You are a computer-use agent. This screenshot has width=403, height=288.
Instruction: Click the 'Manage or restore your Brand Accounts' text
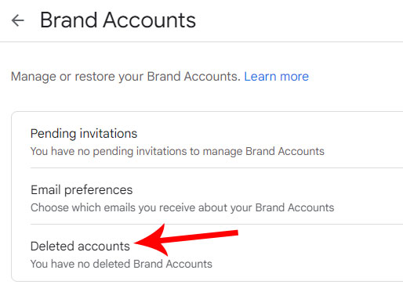(125, 77)
